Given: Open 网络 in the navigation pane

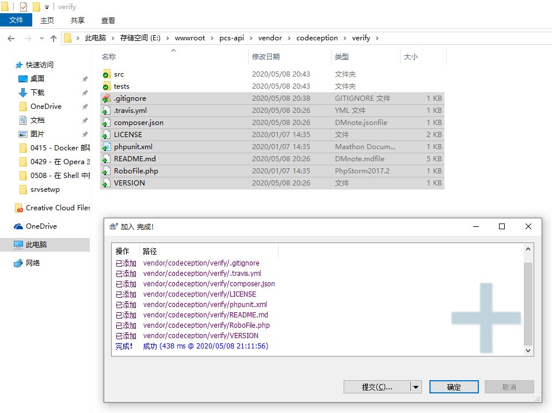Looking at the screenshot, I should 33,263.
